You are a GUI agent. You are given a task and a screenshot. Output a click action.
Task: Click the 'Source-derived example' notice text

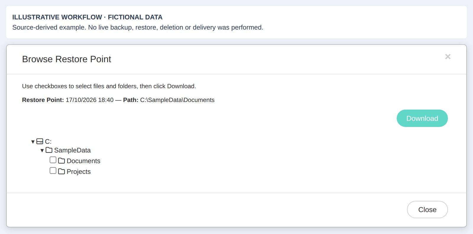point(138,27)
